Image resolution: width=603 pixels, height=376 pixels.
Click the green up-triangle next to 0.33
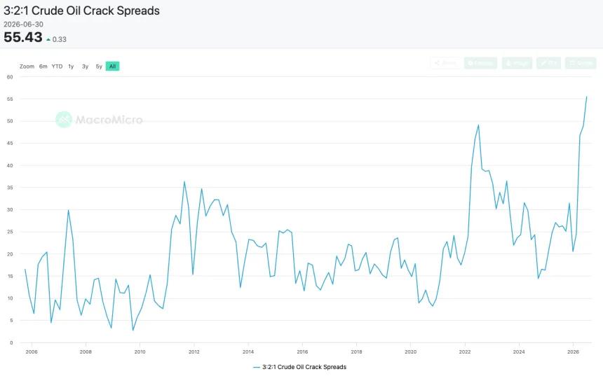(x=48, y=39)
